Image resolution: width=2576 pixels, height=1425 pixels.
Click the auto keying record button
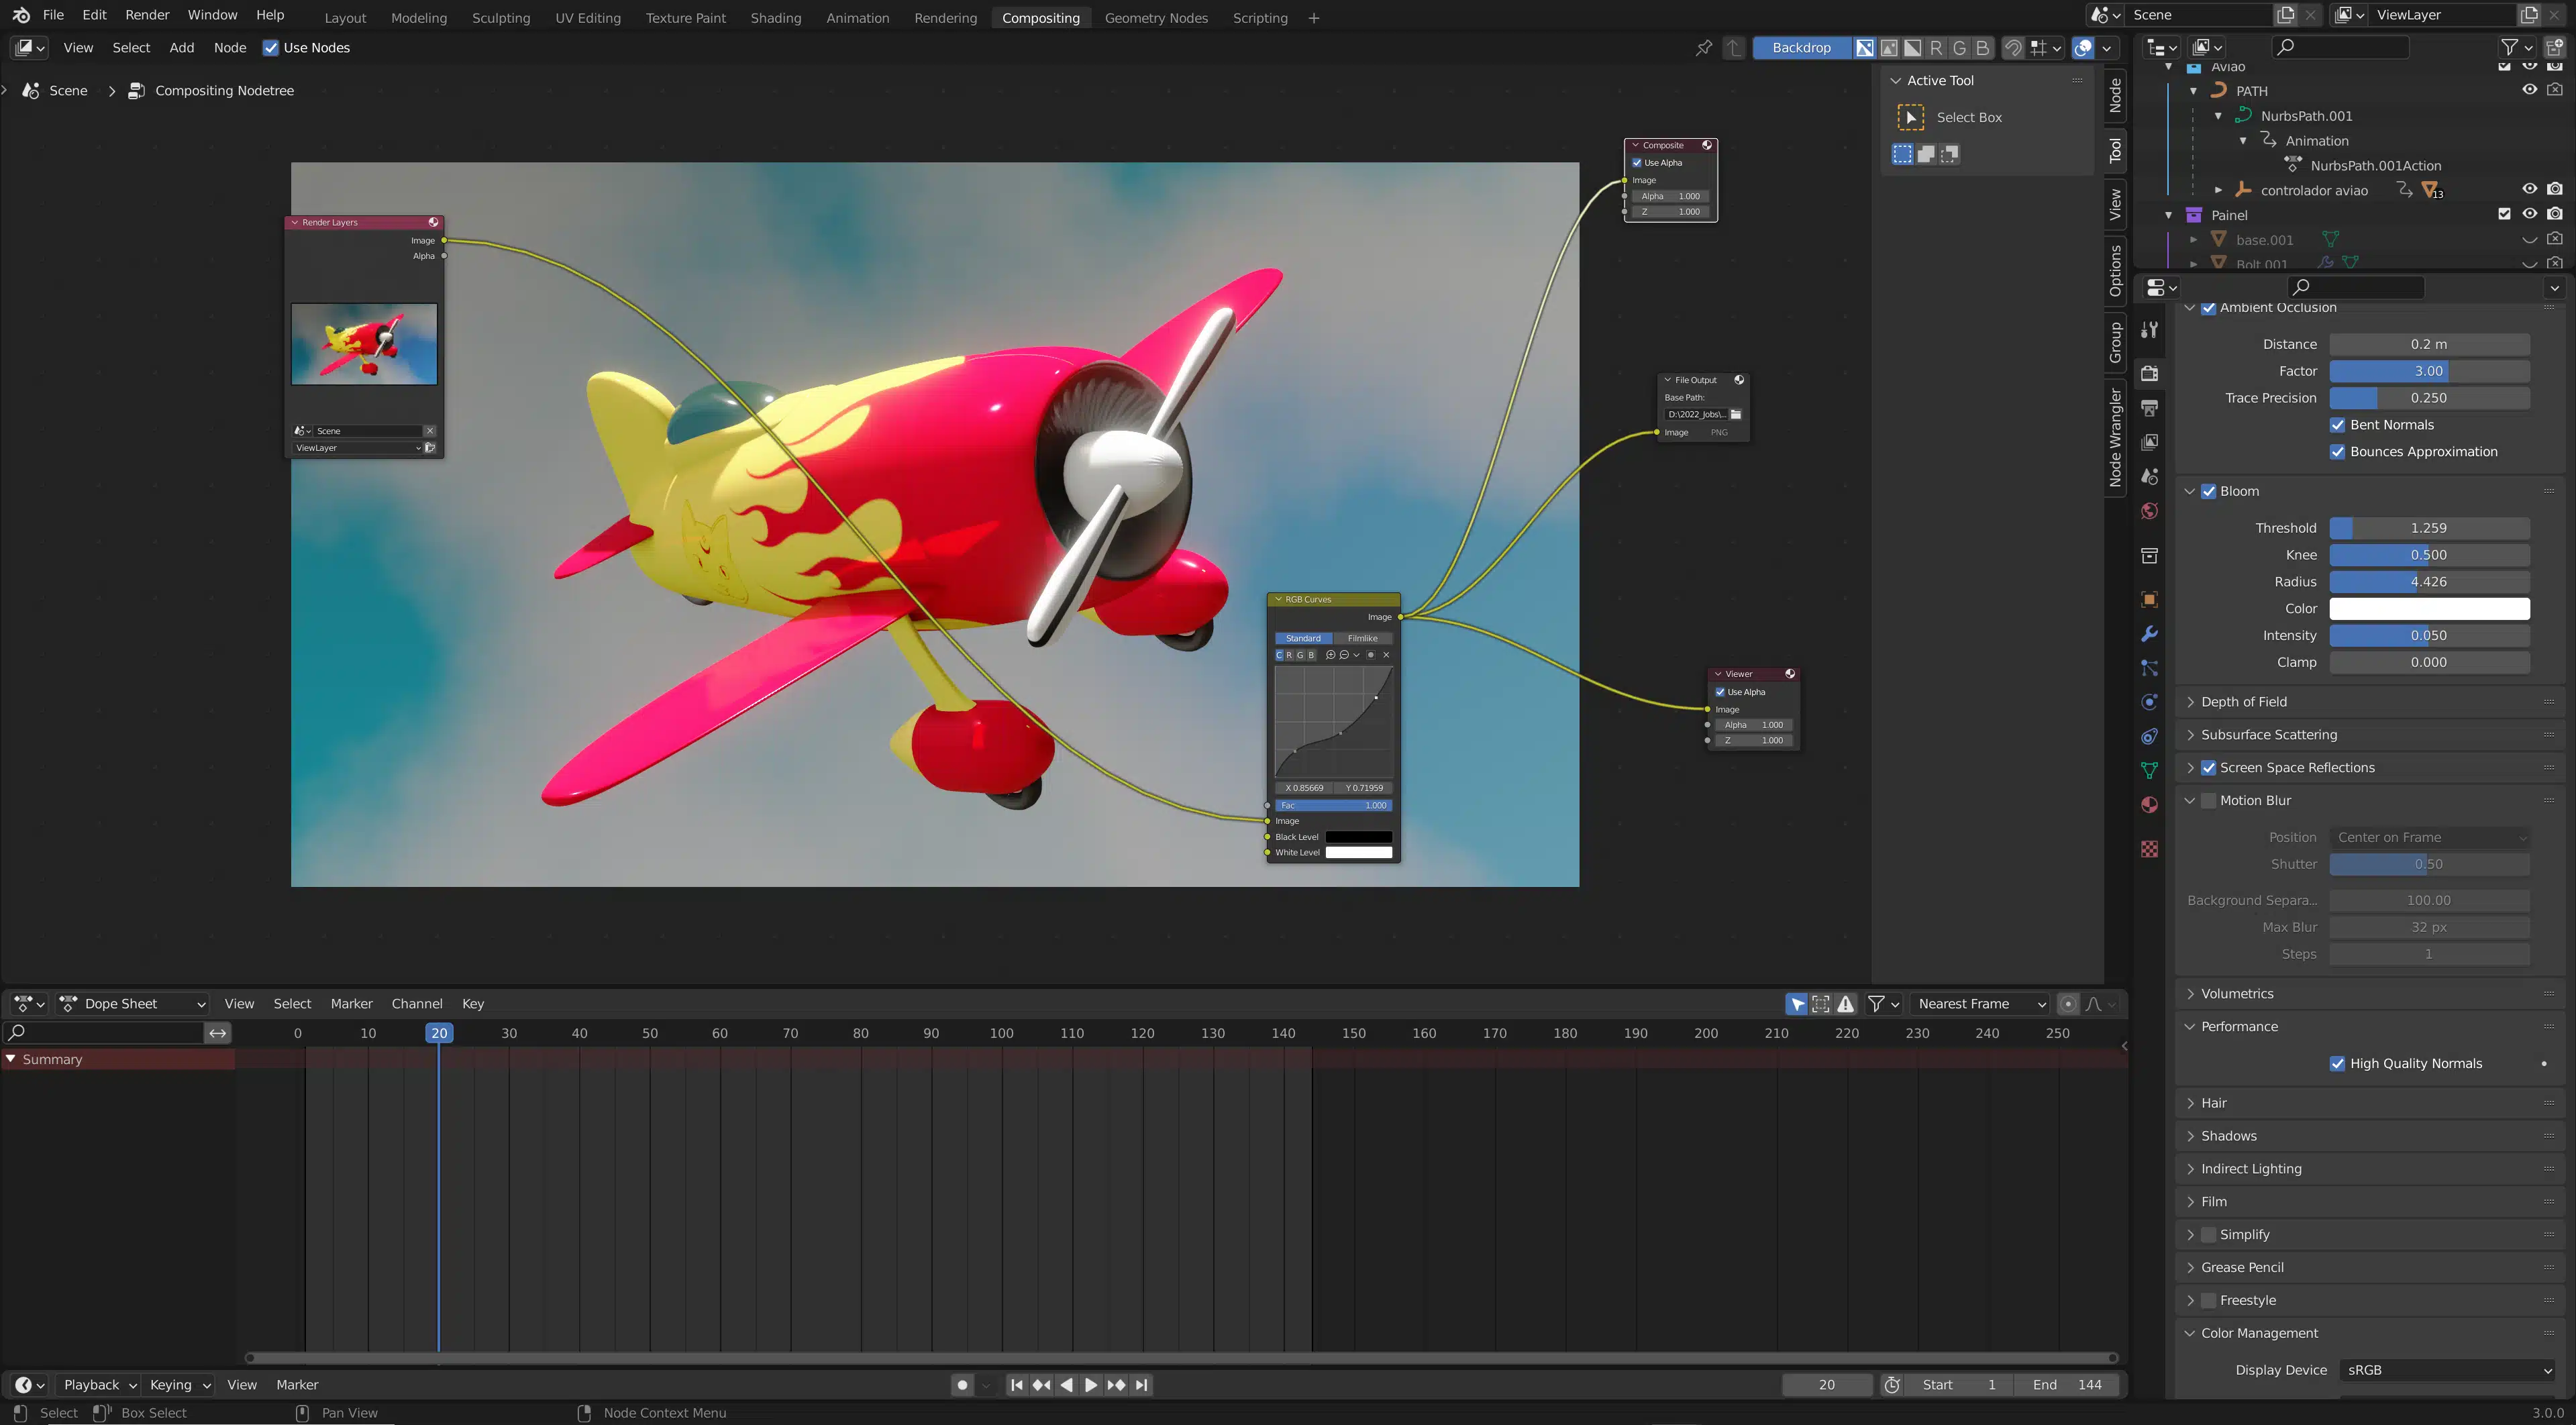[962, 1385]
